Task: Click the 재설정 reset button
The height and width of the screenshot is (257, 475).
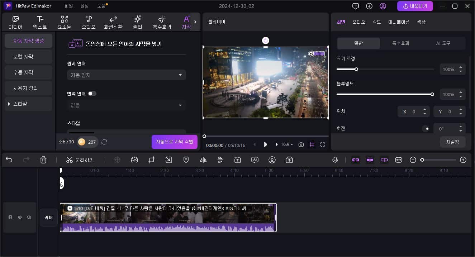Action: (x=452, y=142)
